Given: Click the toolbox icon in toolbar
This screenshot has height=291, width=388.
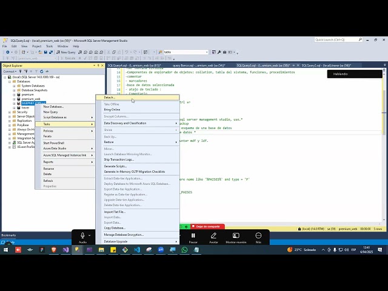Looking at the screenshot, I should click(224, 52).
